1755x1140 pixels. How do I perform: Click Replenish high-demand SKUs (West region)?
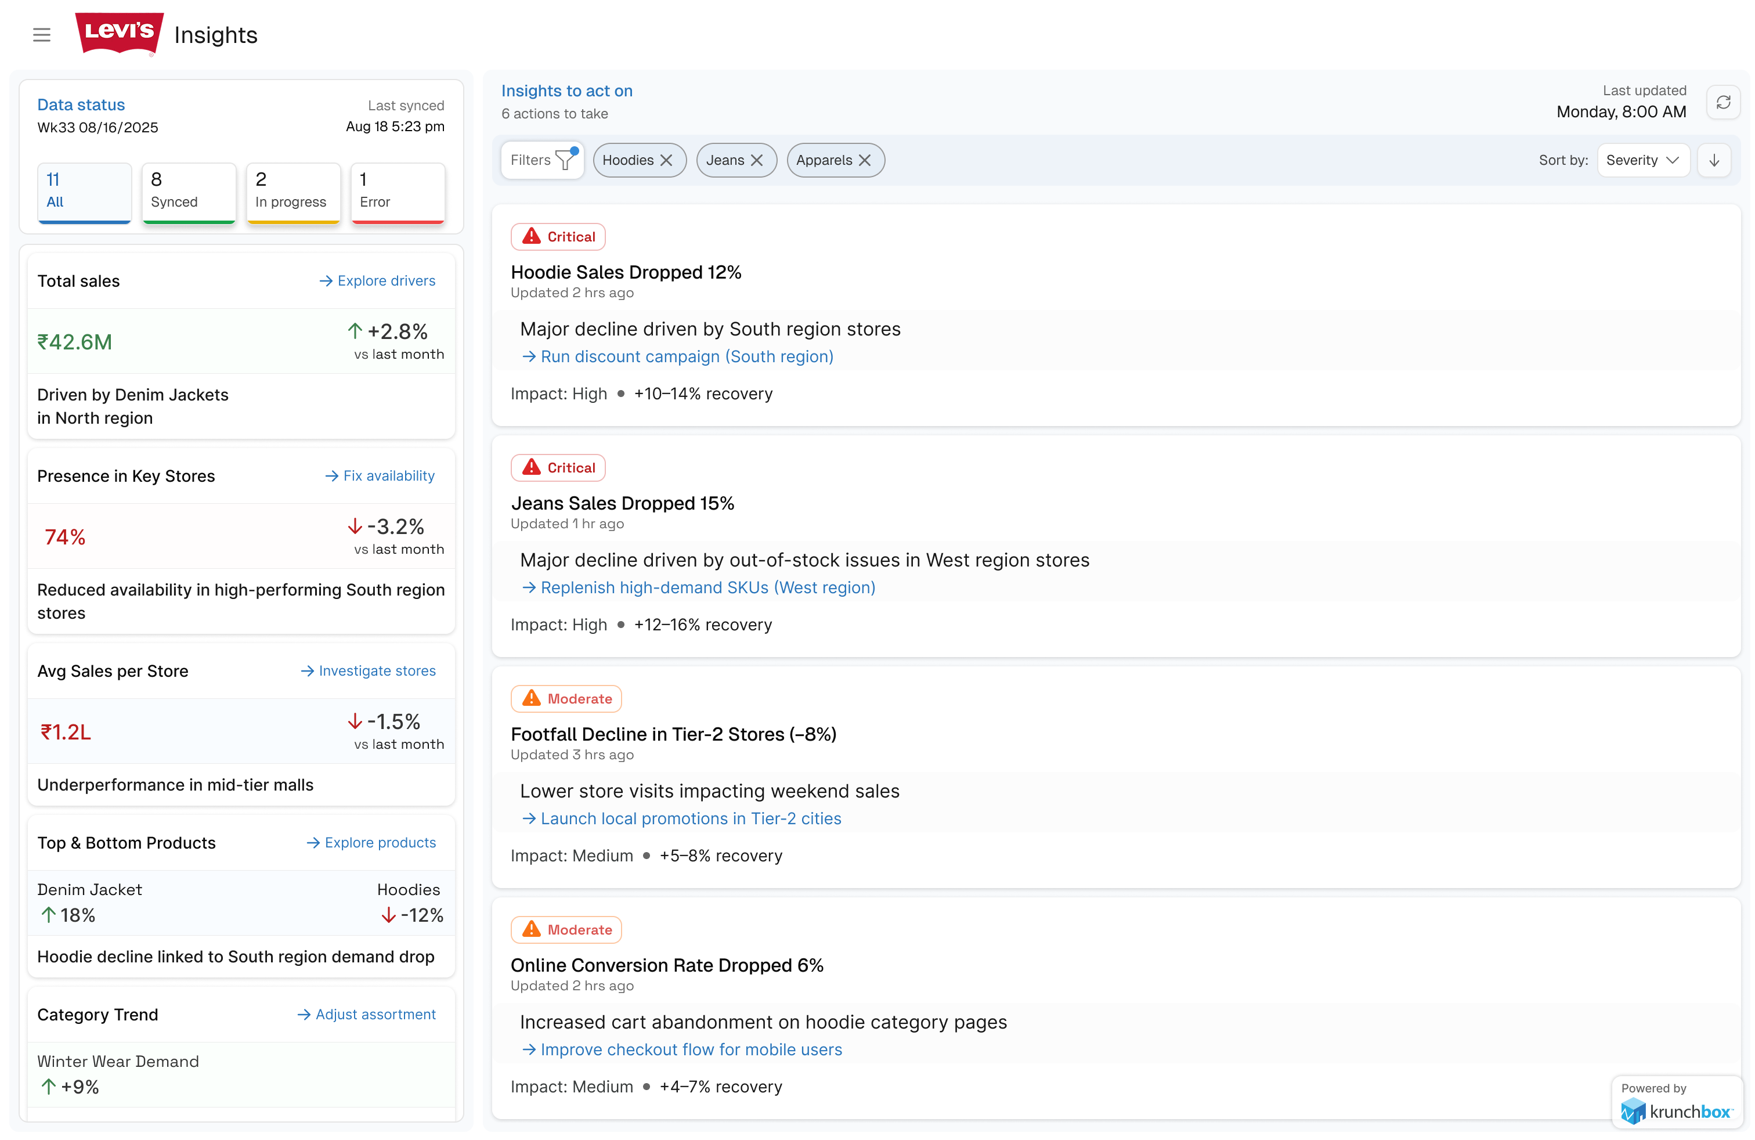698,587
